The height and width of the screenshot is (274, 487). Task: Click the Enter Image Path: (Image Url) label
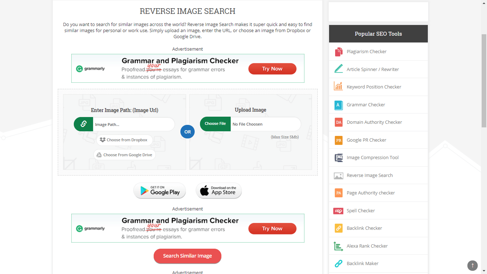pyautogui.click(x=124, y=110)
